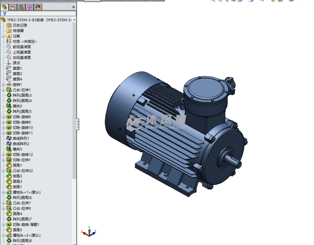
Task: Click the 镜向2 mirror feature icon
Action: pyautogui.click(x=9, y=106)
